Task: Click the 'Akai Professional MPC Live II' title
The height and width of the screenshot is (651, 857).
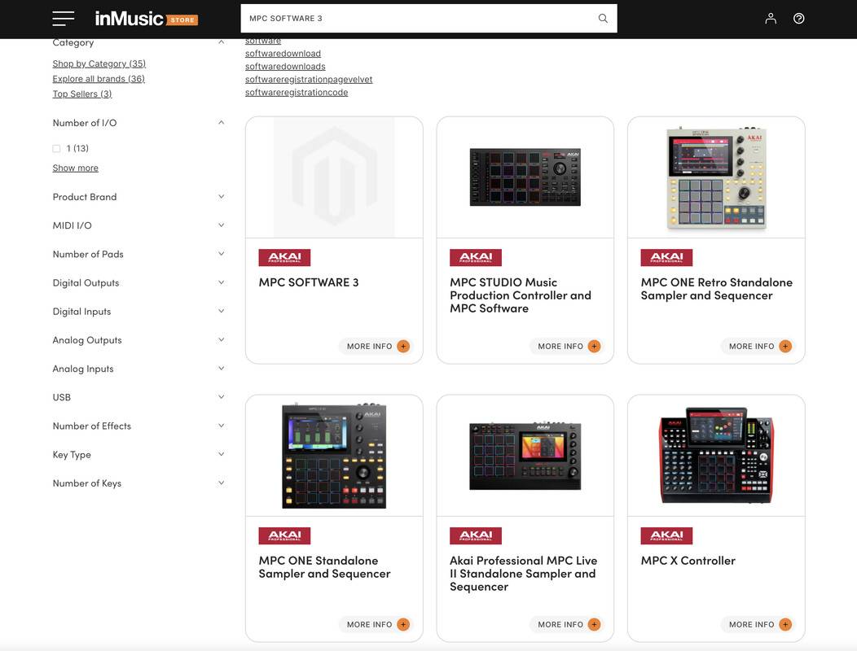Action: [524, 574]
